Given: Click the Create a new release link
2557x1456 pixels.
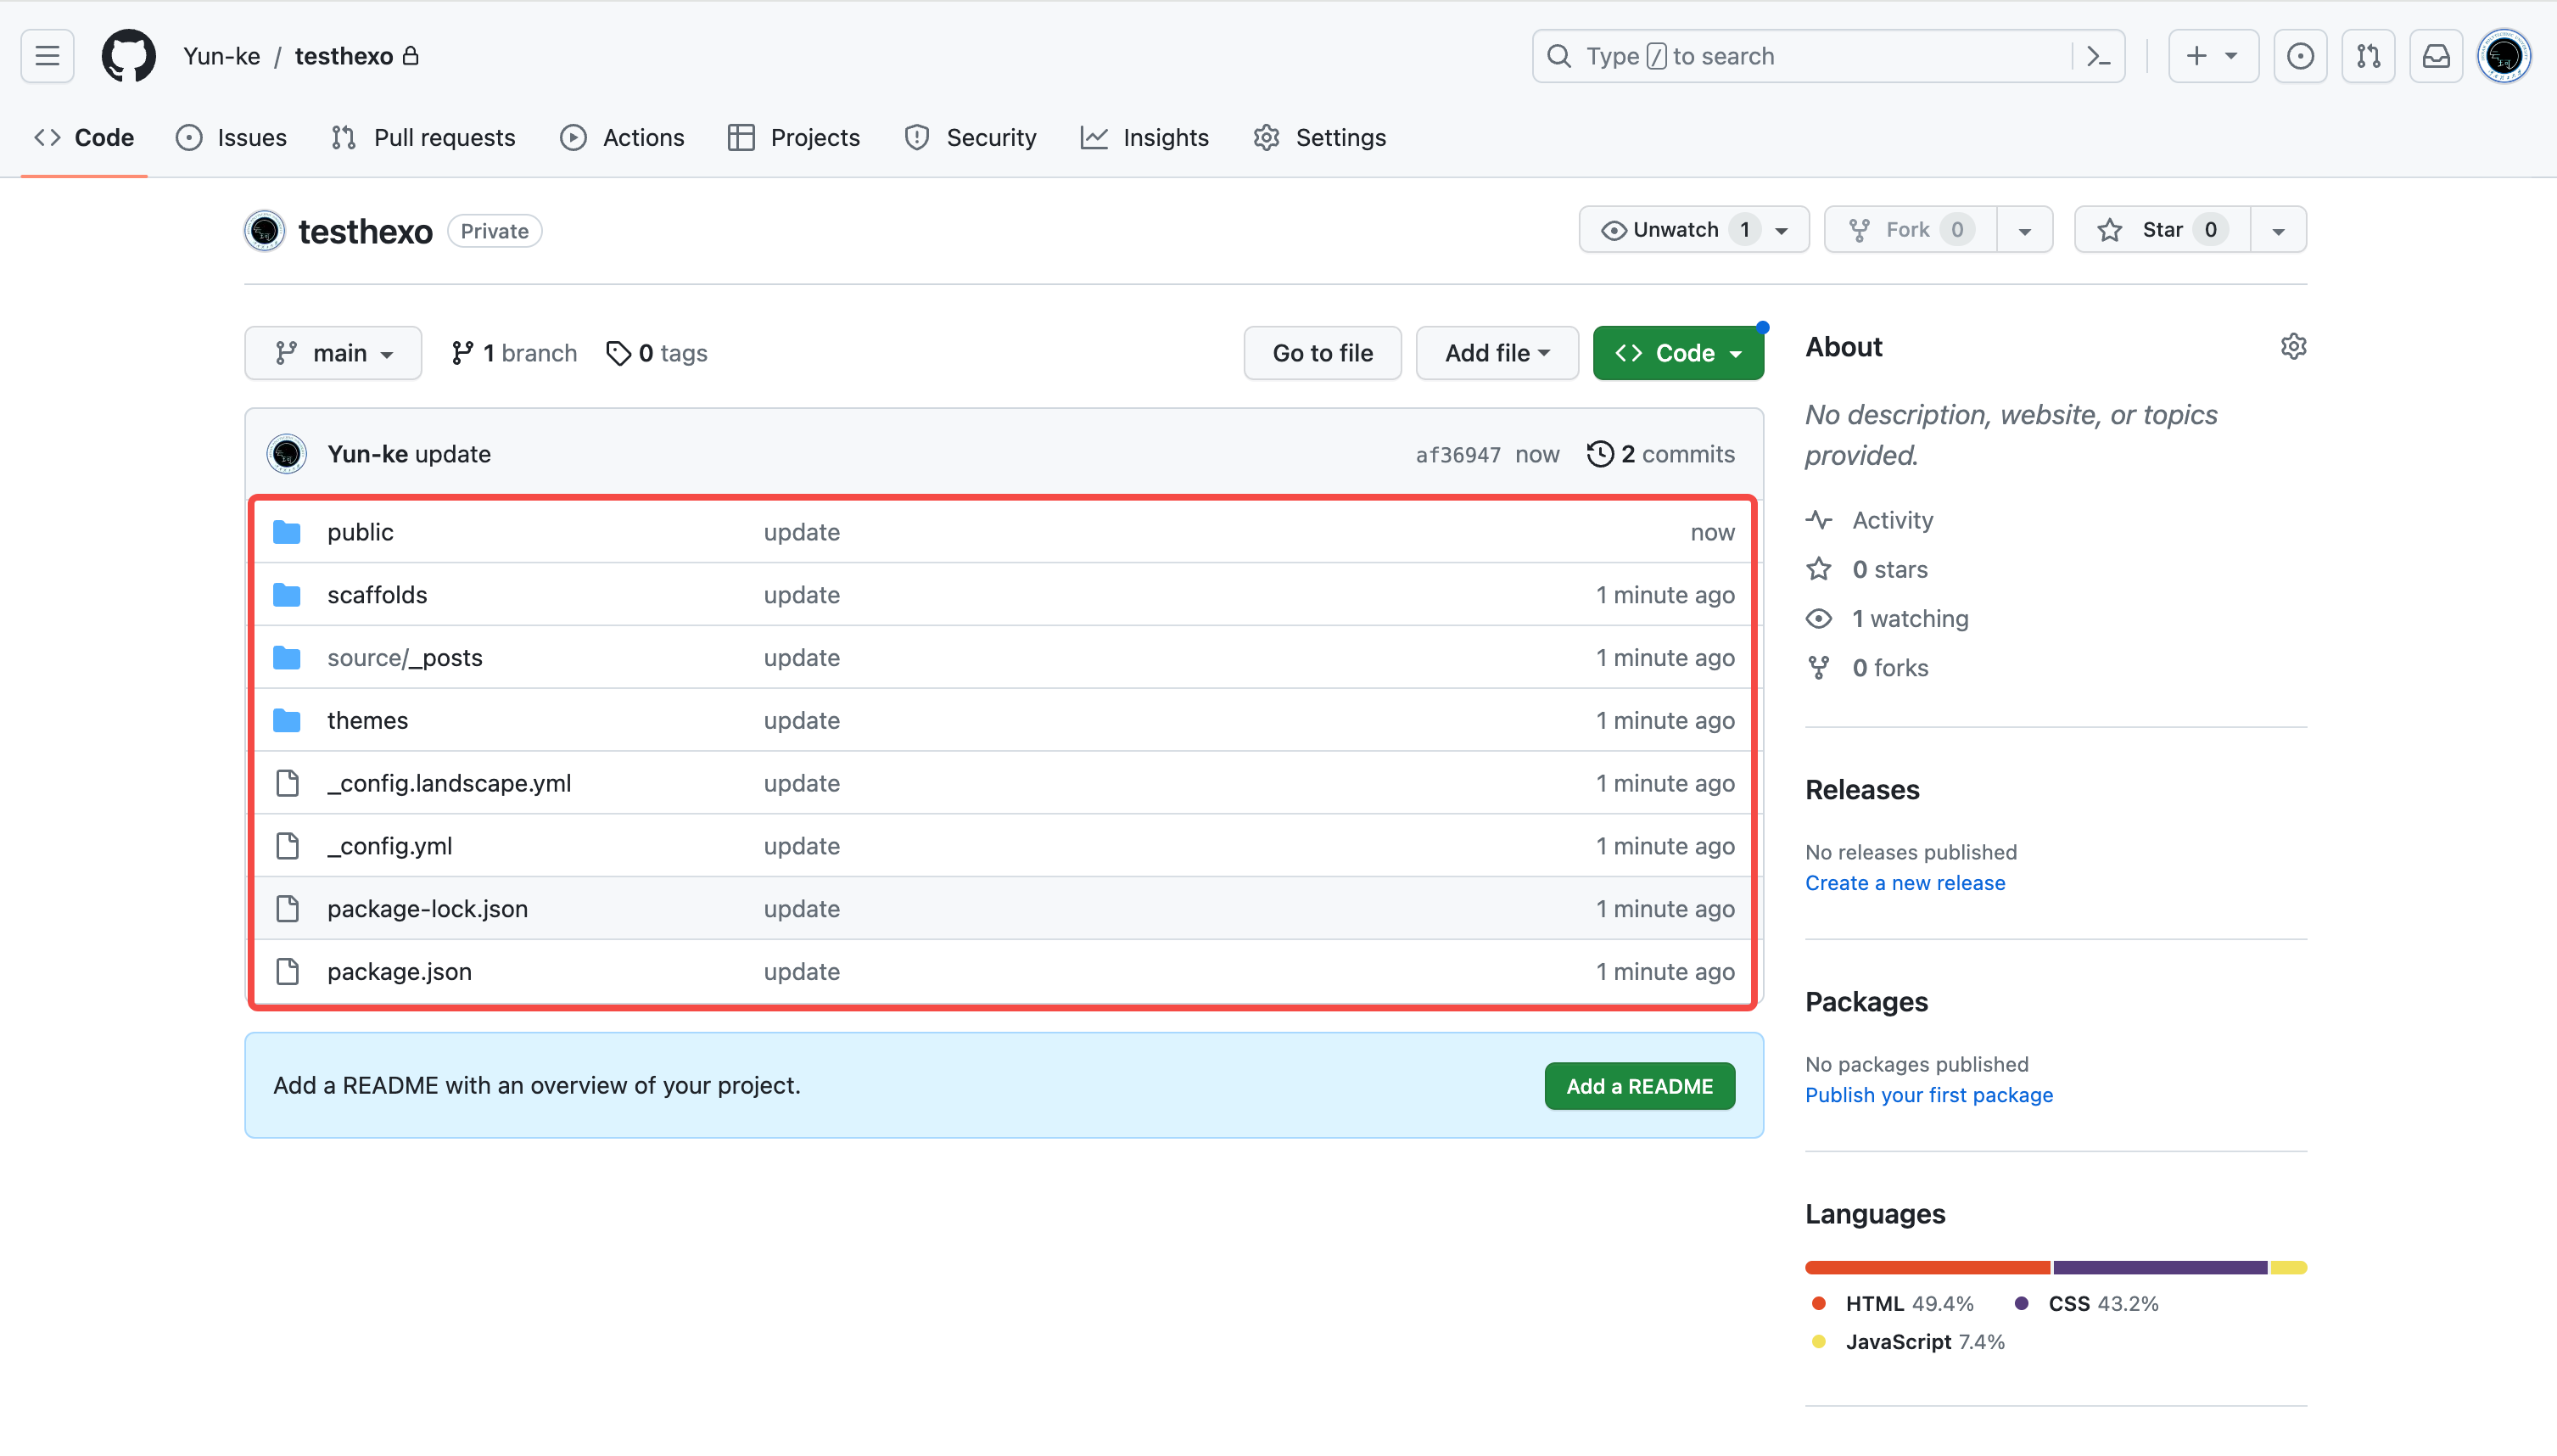Looking at the screenshot, I should coord(1905,883).
